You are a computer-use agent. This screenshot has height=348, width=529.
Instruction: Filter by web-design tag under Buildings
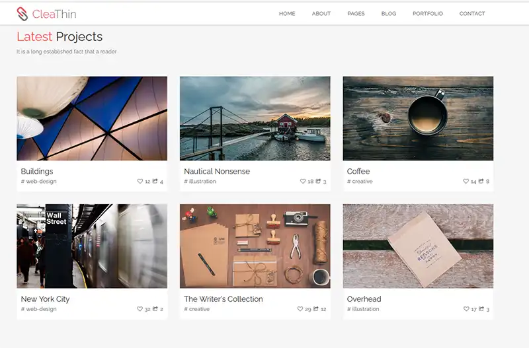pyautogui.click(x=39, y=182)
